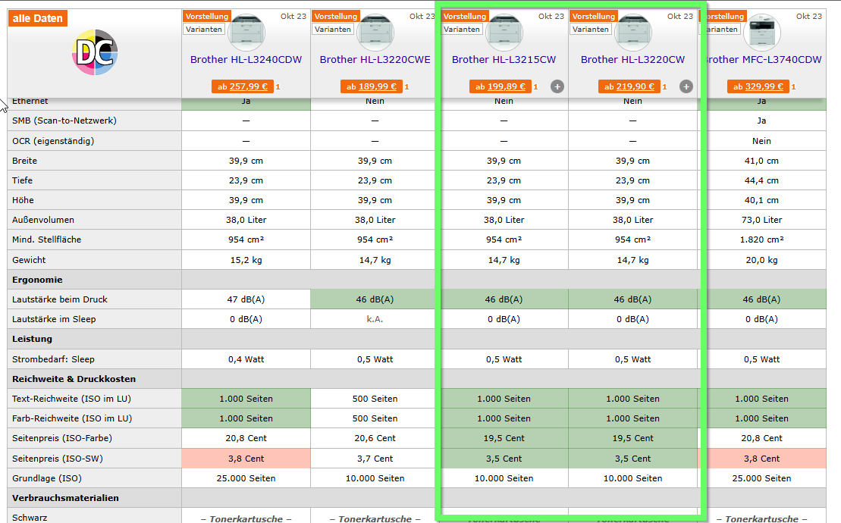This screenshot has height=523, width=841.
Task: Show Varianten of Brother HL-L3220CWE
Action: coord(333,29)
